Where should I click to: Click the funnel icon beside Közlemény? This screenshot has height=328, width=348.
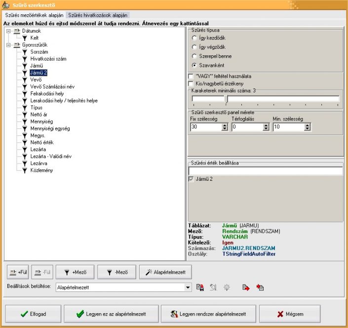pos(24,170)
